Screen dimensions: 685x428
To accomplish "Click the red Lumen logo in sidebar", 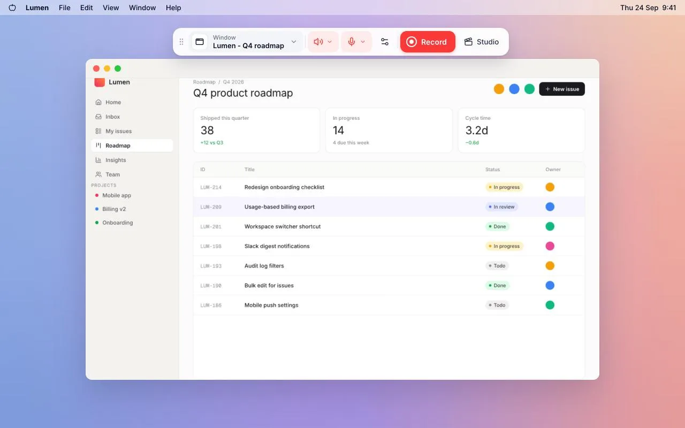I will [x=100, y=82].
